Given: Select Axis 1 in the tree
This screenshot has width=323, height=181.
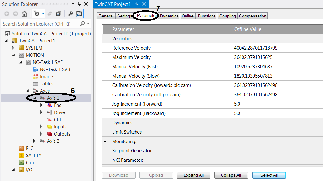Looking at the screenshot, I should (53, 98).
